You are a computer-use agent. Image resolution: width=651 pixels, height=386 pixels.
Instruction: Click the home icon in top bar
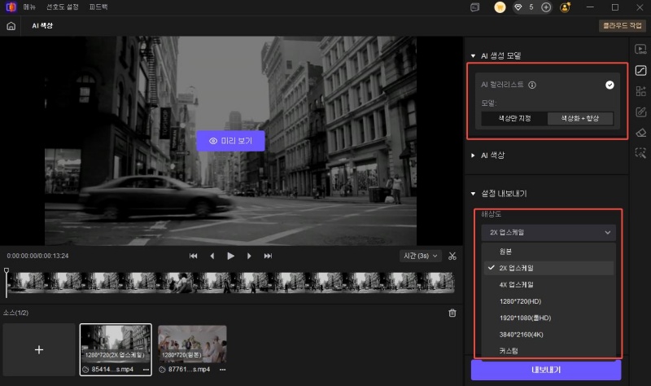[11, 25]
